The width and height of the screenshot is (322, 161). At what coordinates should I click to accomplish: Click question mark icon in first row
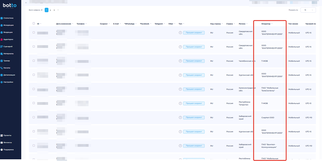(x=180, y=33)
